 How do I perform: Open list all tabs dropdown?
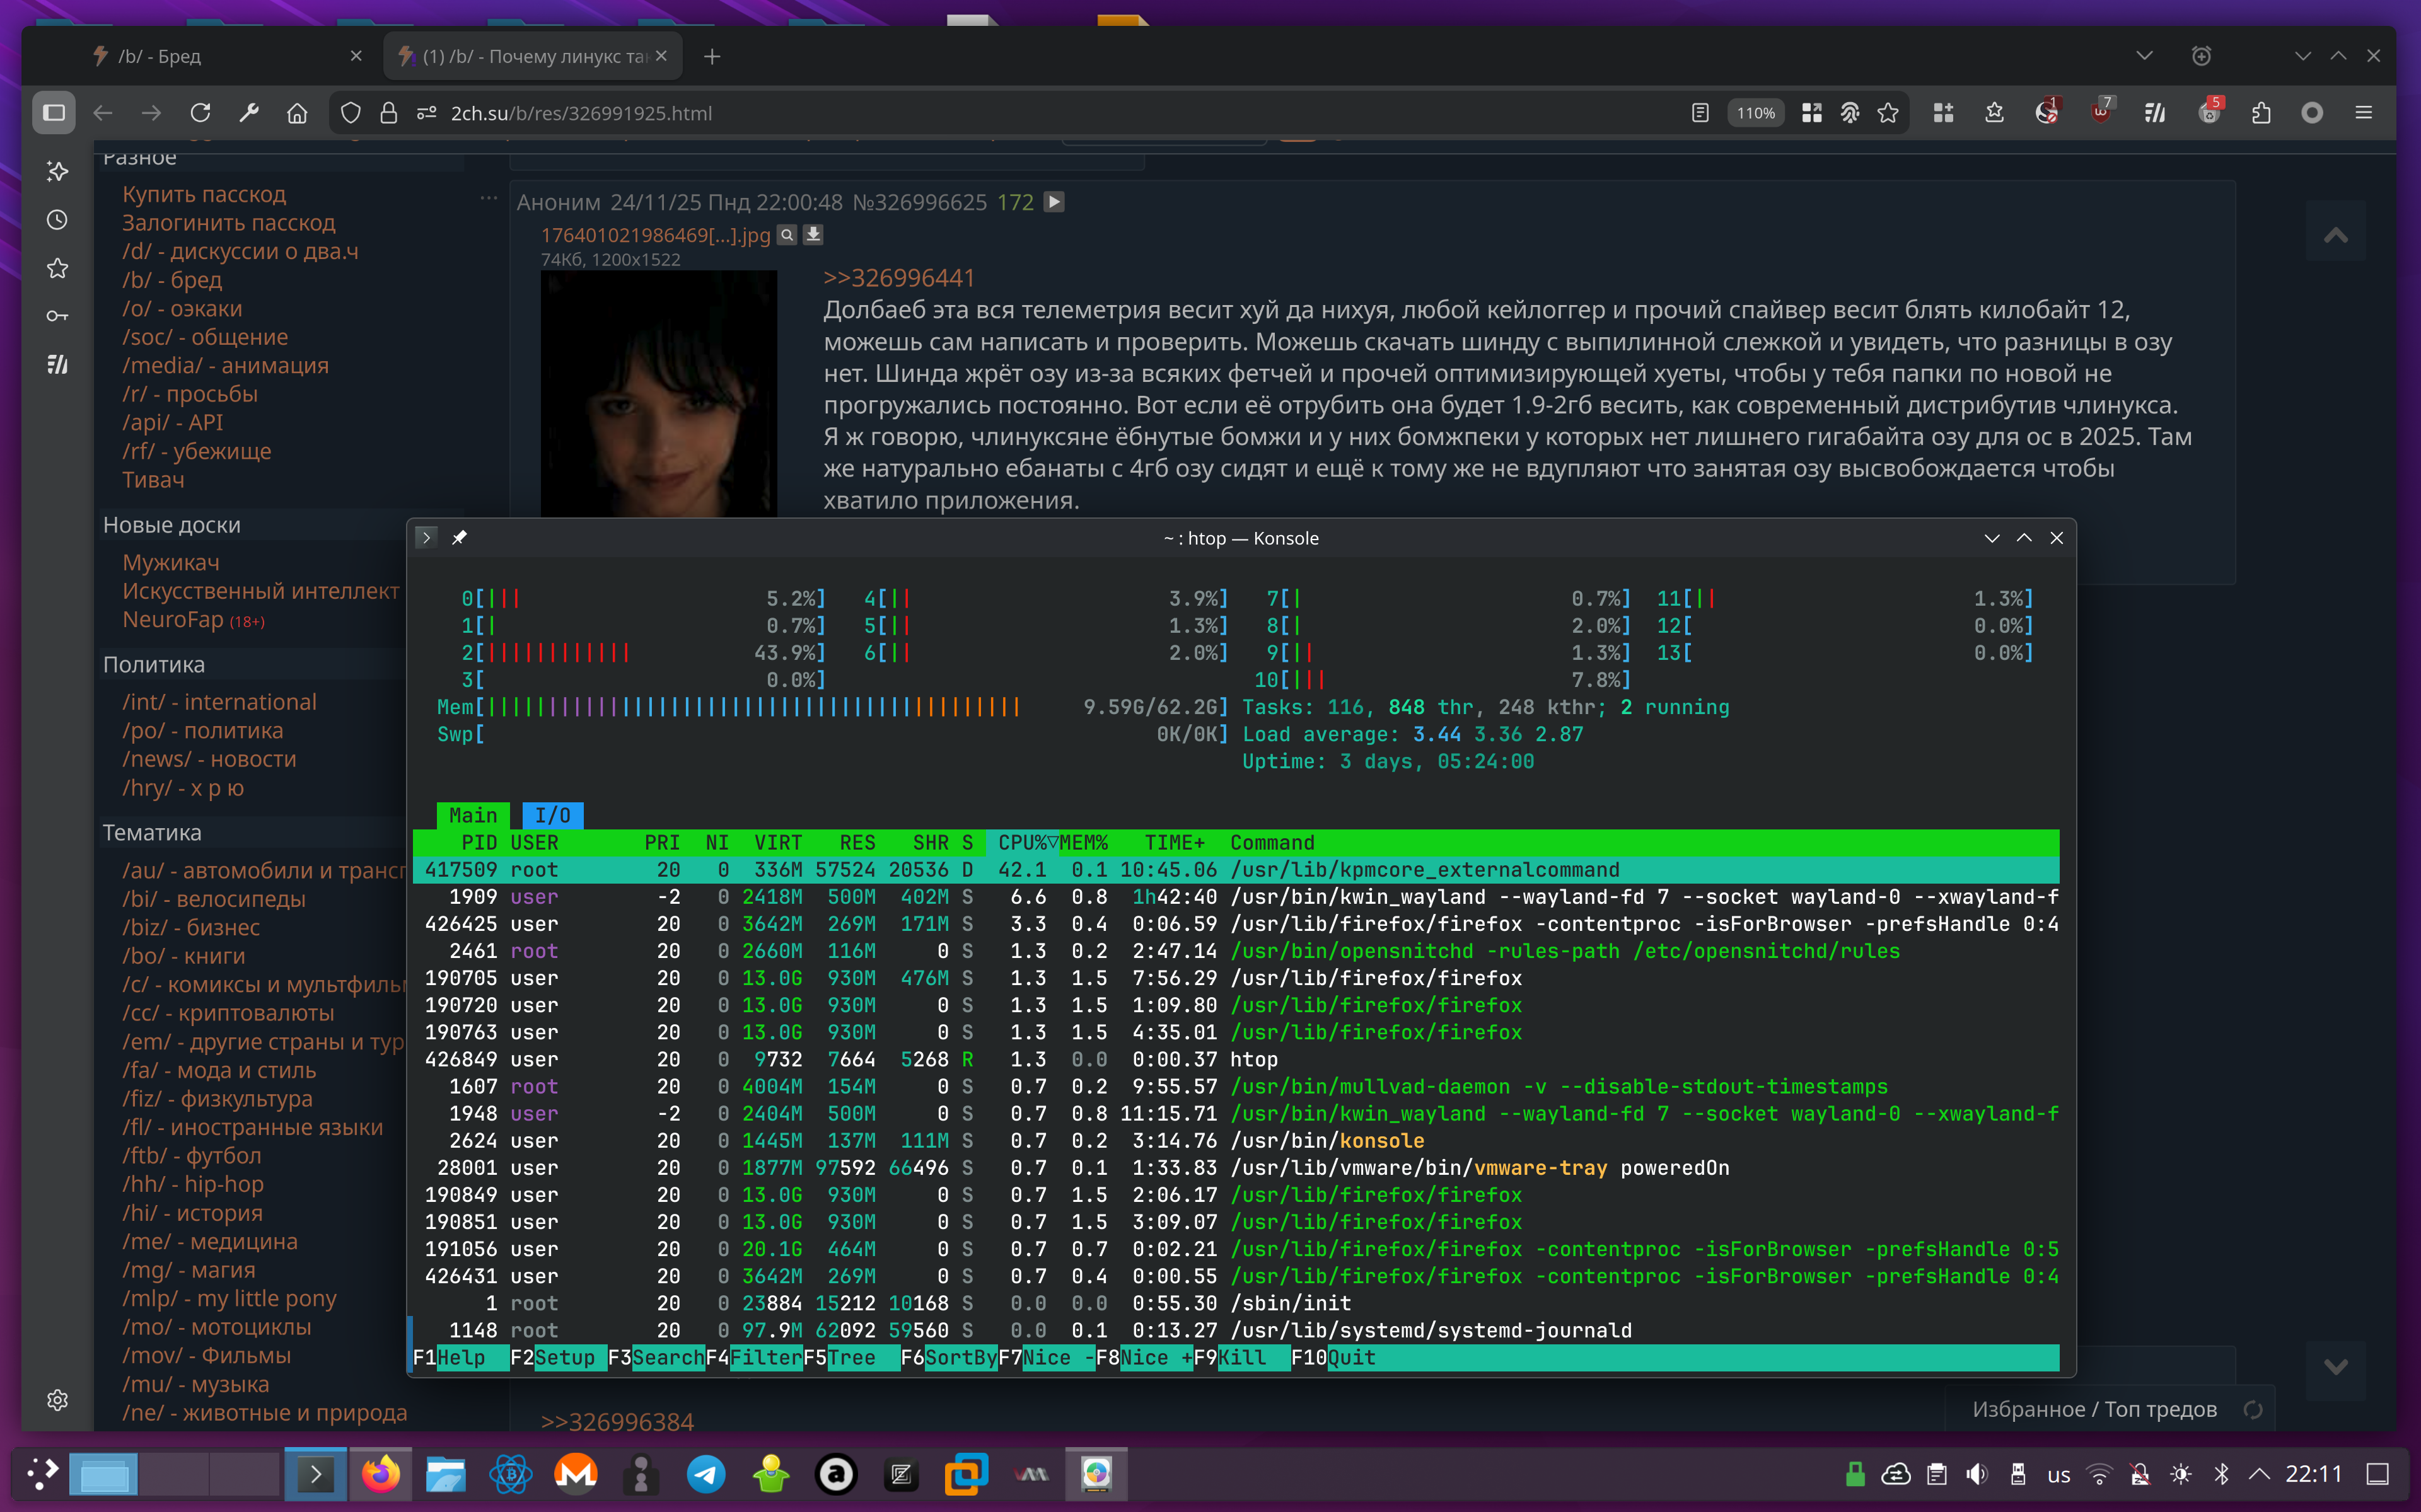click(2144, 56)
